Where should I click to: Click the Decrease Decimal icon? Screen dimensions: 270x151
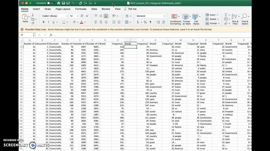163,22
